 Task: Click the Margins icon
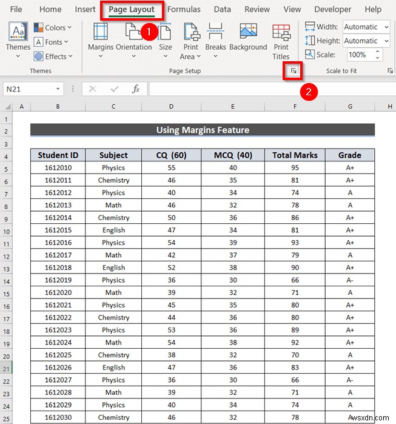[x=101, y=32]
